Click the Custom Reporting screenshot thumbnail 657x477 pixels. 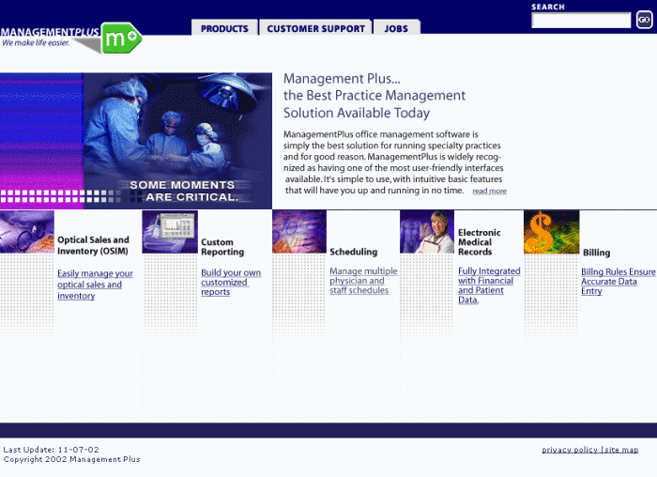point(170,232)
